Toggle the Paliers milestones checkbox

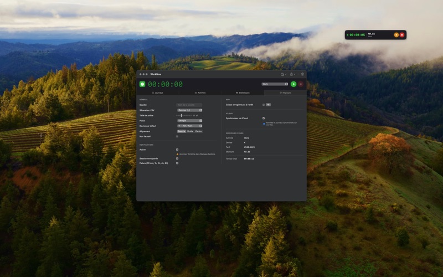(x=177, y=163)
